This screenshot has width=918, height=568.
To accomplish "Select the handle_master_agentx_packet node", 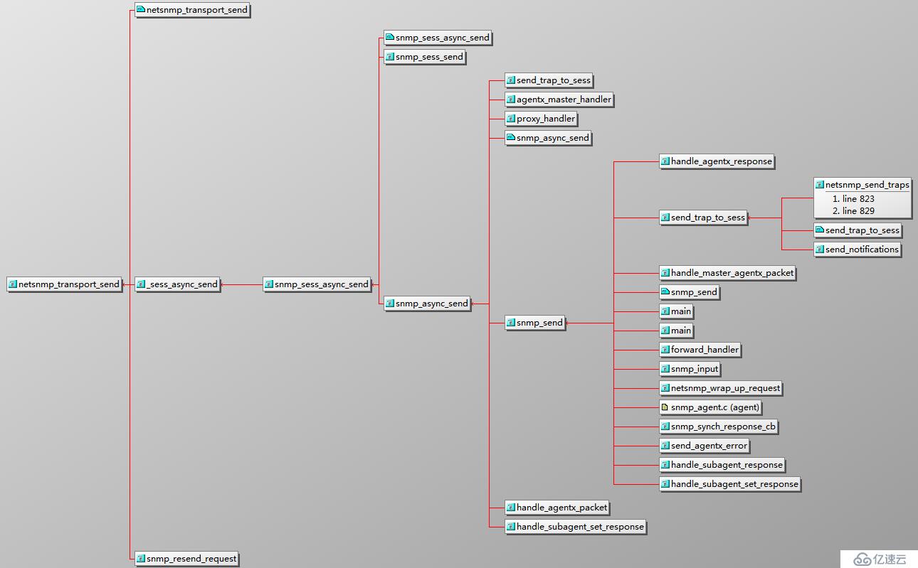I will click(727, 273).
